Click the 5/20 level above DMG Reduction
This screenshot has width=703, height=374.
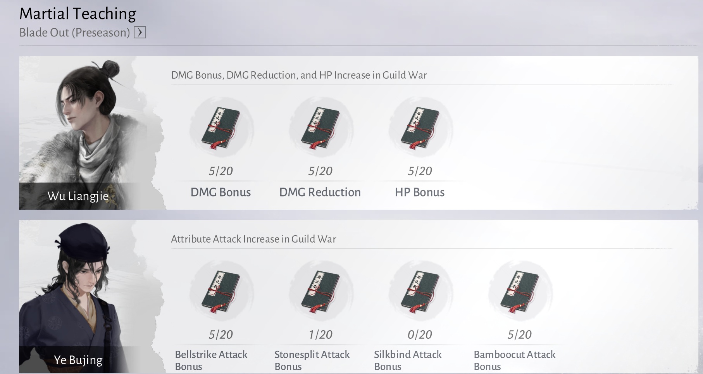click(320, 171)
